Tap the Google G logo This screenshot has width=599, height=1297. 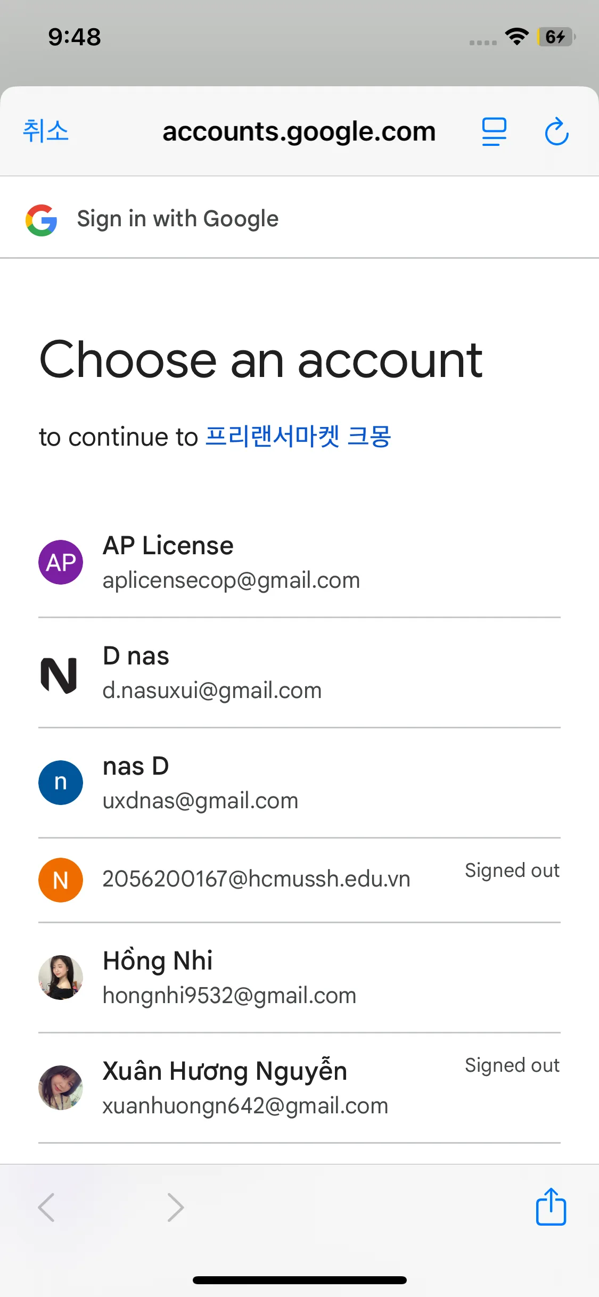[x=42, y=220]
